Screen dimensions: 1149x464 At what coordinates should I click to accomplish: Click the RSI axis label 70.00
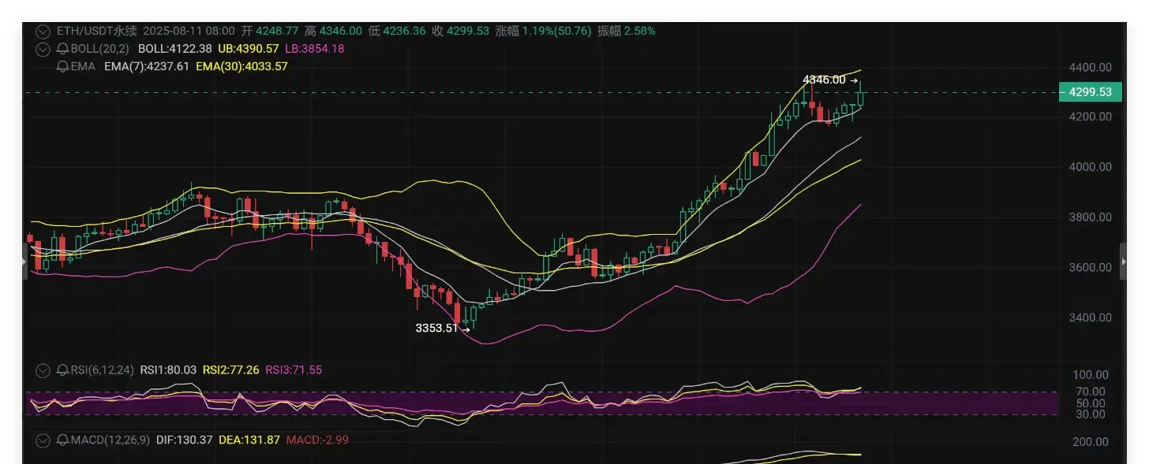pyautogui.click(x=1091, y=392)
